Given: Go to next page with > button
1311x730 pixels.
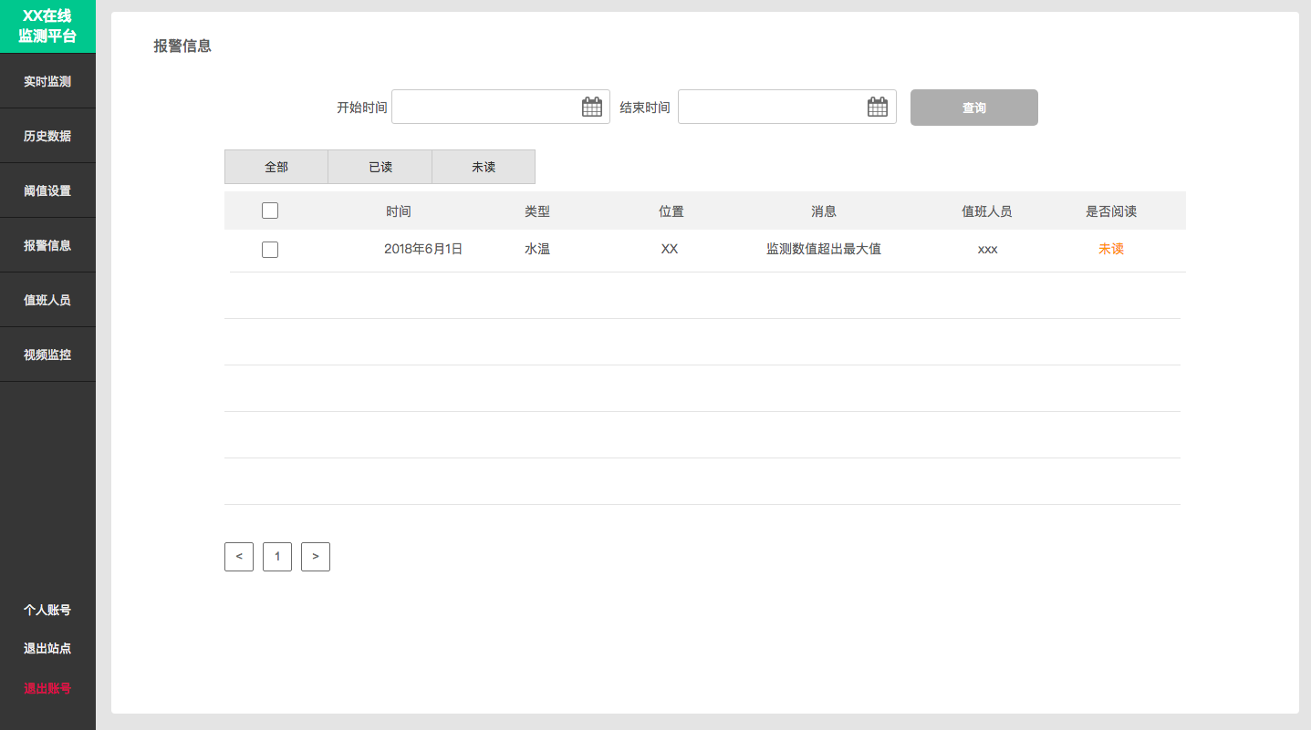Looking at the screenshot, I should (x=316, y=557).
